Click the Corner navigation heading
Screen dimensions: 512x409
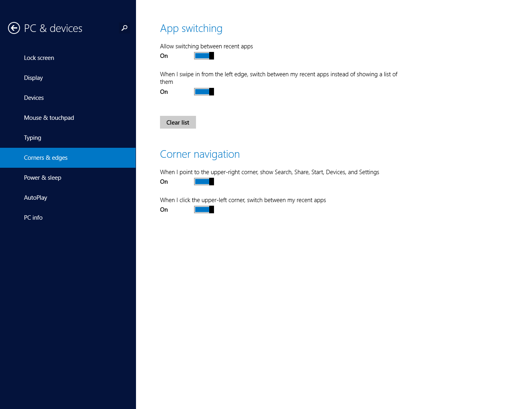tap(200, 154)
